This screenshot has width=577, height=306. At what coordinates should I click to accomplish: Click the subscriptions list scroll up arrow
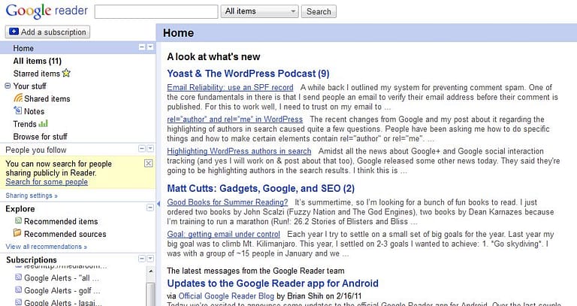pyautogui.click(x=150, y=271)
